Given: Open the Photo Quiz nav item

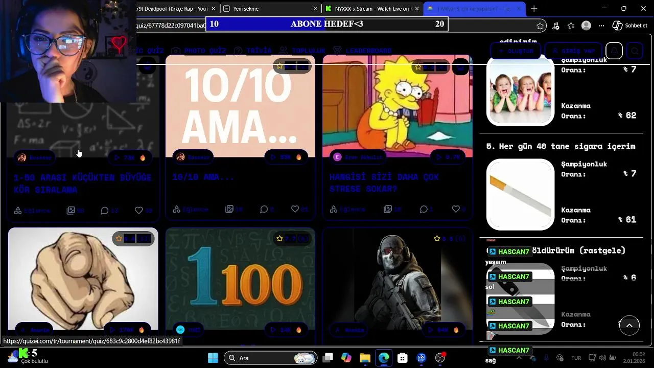Looking at the screenshot, I should 199,51.
